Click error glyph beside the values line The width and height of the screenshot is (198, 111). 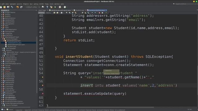[x=43, y=77]
